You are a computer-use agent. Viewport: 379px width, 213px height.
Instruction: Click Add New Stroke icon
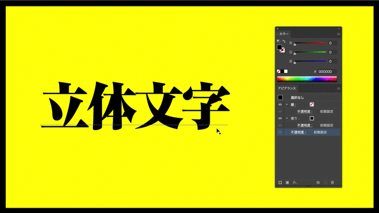point(280,183)
